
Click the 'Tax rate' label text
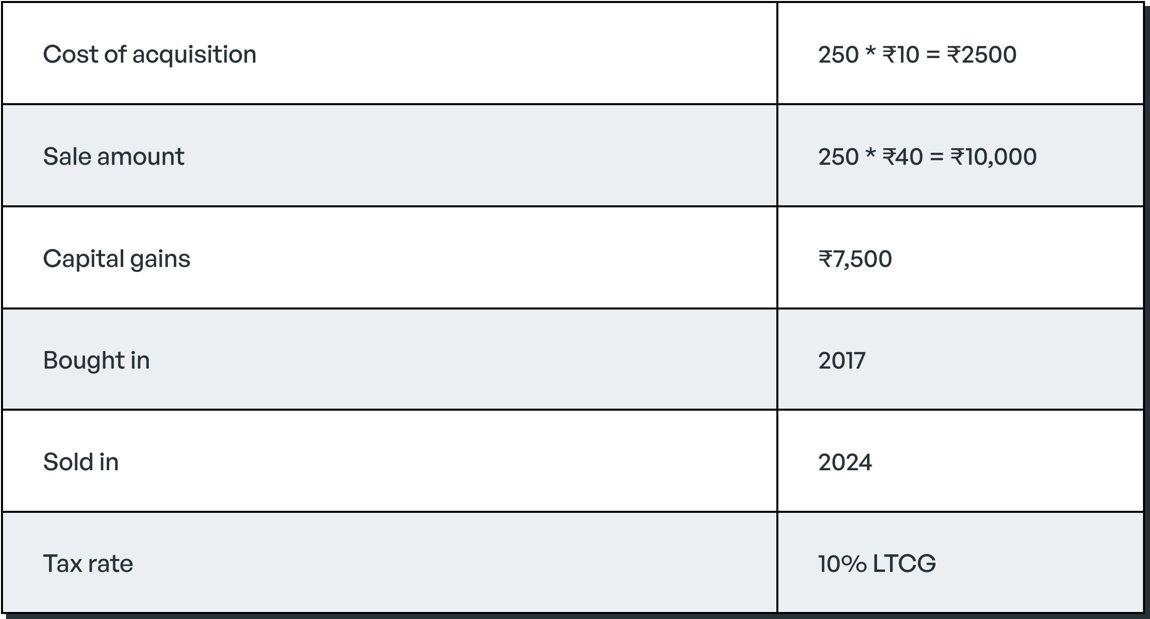(88, 563)
